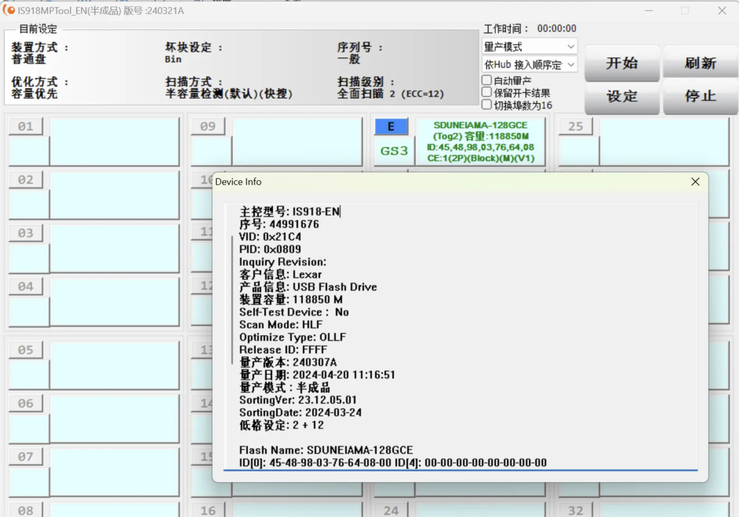Select port slot 16 label
739x517 pixels.
(x=208, y=510)
